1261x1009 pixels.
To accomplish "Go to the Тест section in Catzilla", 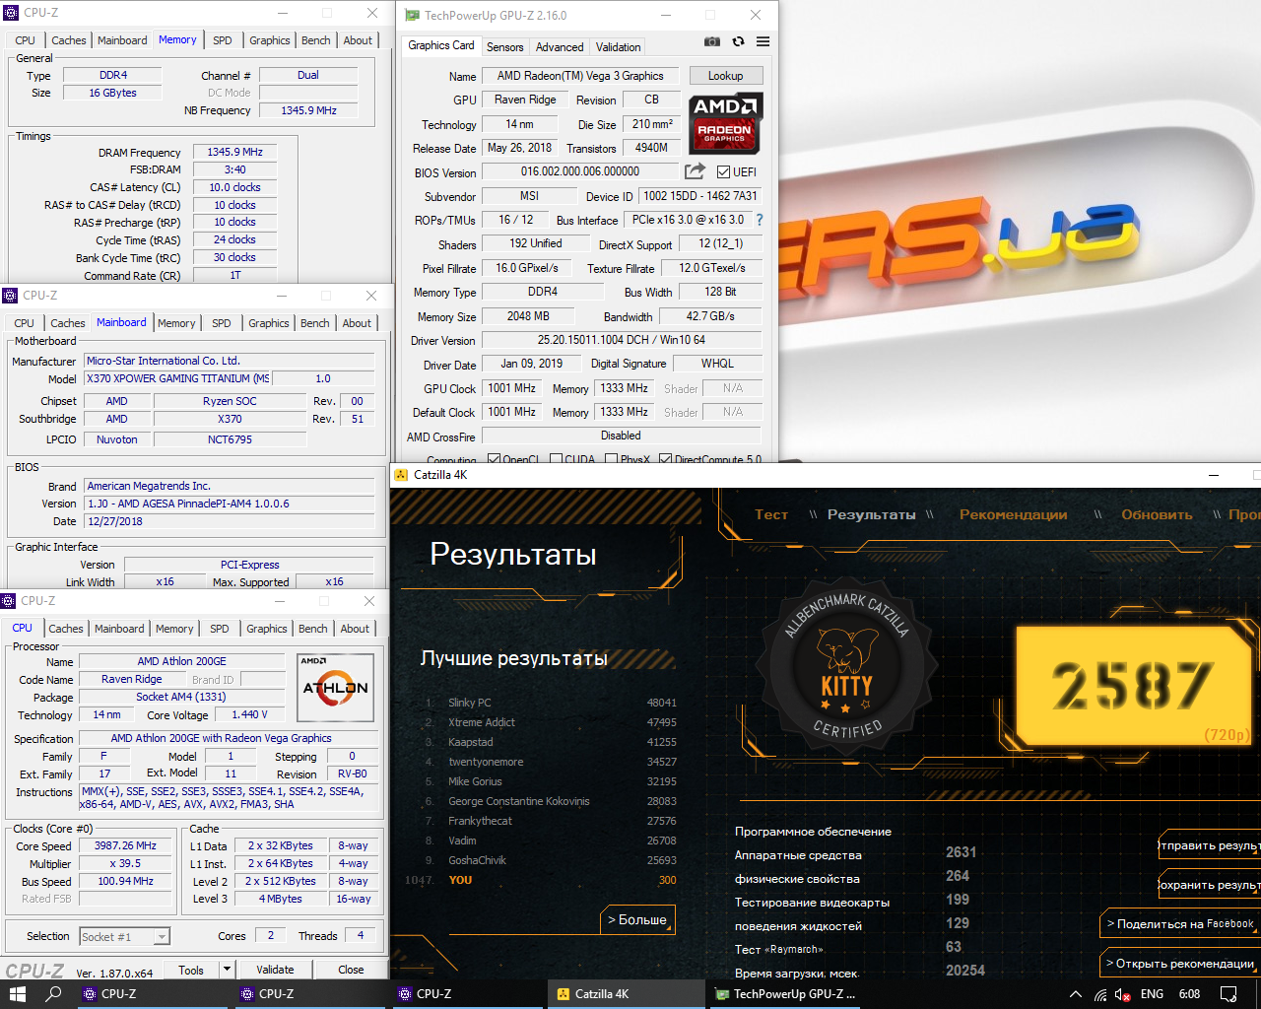I will click(x=771, y=514).
